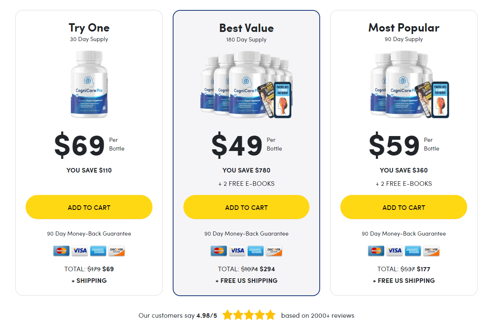Image resolution: width=492 pixels, height=326 pixels.
Task: Select the American Express icon in Best Value column
Action: pos(255,251)
